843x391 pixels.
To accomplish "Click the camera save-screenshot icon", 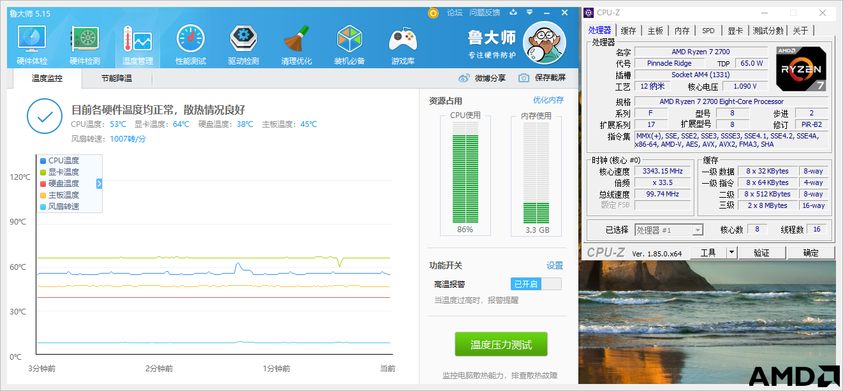I will (524, 78).
